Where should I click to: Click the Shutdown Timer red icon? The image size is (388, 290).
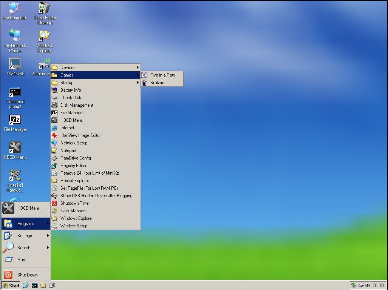point(54,203)
